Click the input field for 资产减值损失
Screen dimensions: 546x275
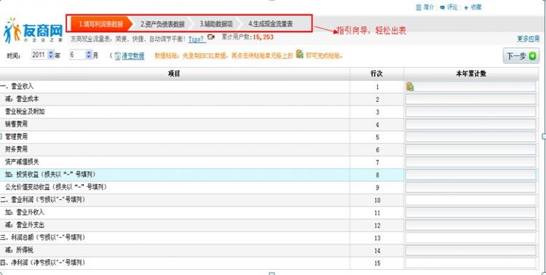[470, 162]
